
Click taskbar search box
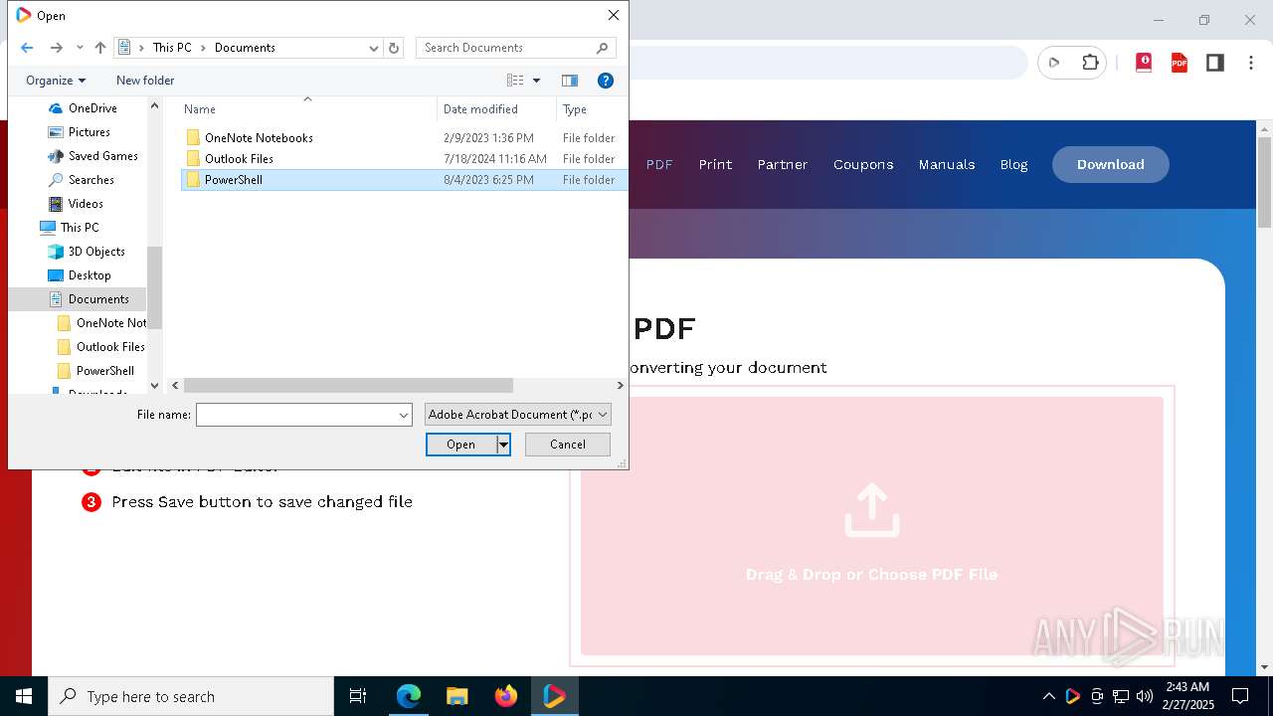point(191,696)
